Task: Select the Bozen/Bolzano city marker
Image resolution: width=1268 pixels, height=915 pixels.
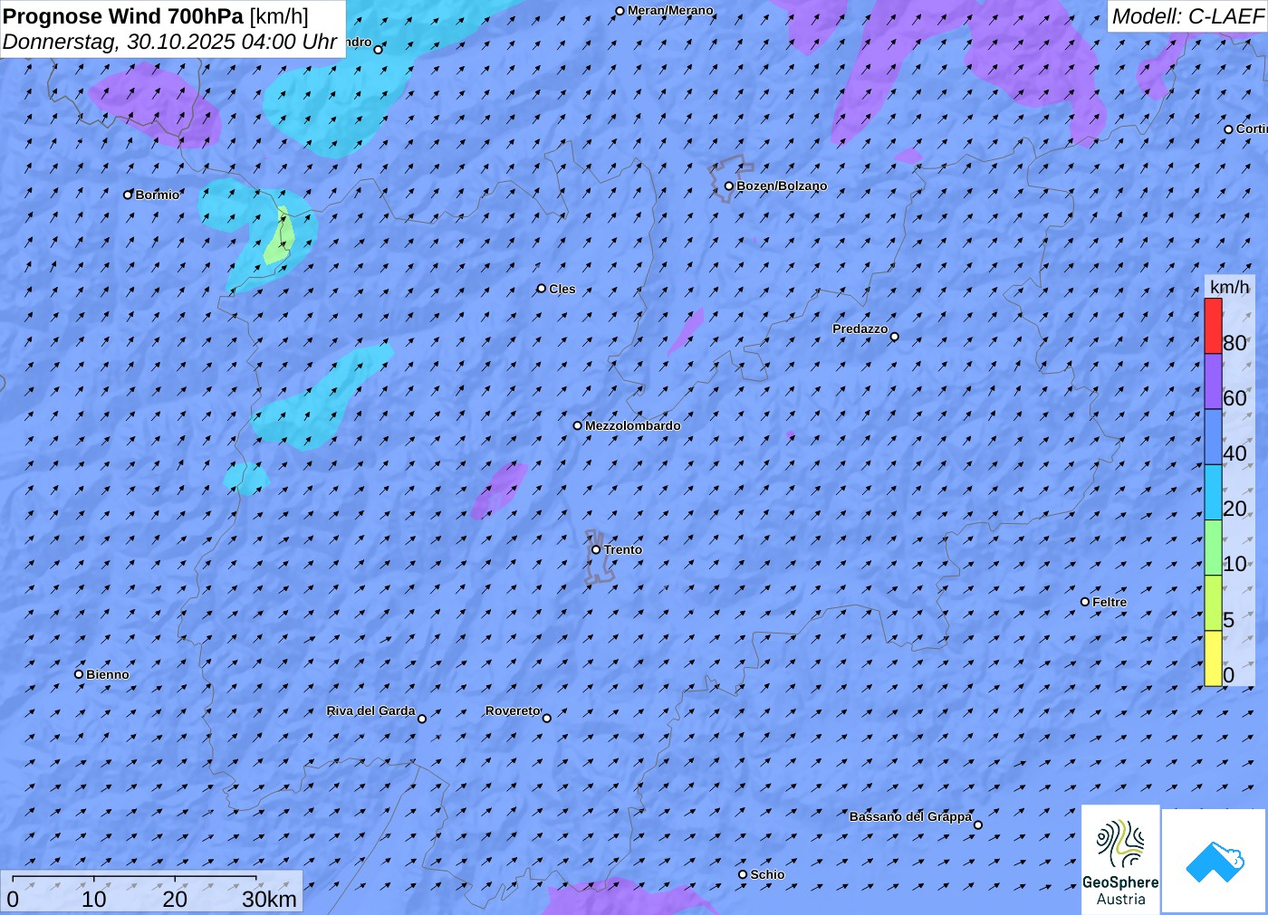Action: pos(728,186)
